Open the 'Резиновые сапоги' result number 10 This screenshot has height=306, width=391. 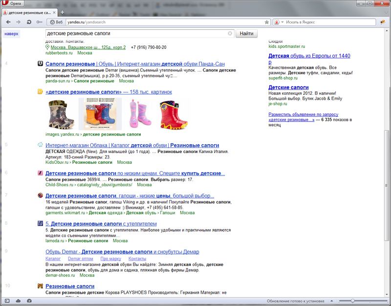coord(70,286)
